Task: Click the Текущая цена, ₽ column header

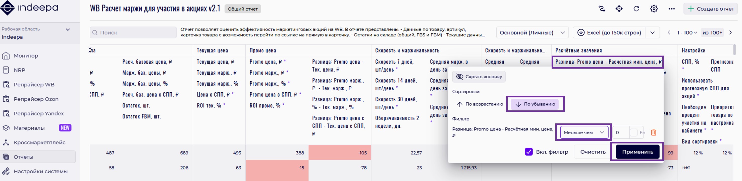Action: [x=216, y=62]
